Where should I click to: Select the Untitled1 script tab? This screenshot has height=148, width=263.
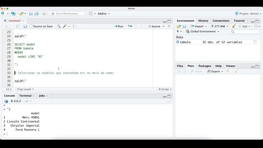coord(15,21)
